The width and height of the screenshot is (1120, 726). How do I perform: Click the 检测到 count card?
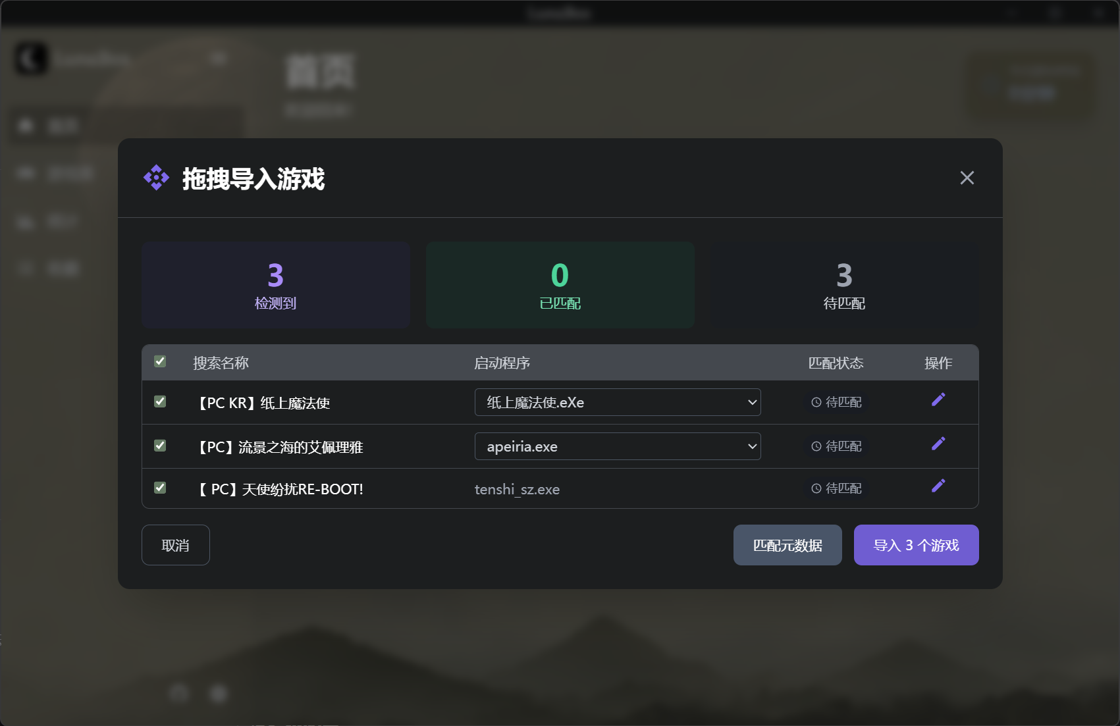click(275, 285)
